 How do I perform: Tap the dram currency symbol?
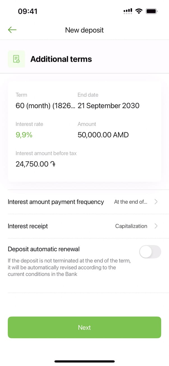tap(52, 164)
